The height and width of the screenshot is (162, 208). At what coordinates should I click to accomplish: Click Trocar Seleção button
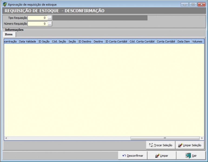coord(160,145)
